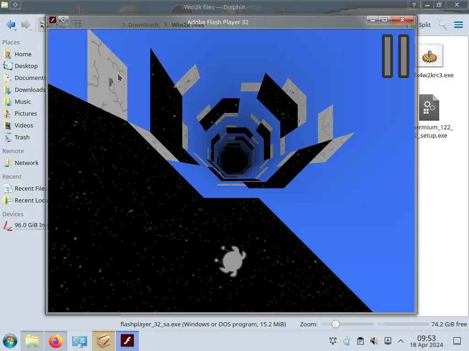Toggle the Flash window keep-on-all-desktops pin button
Image resolution: width=469 pixels, height=351 pixels.
coord(63,20)
